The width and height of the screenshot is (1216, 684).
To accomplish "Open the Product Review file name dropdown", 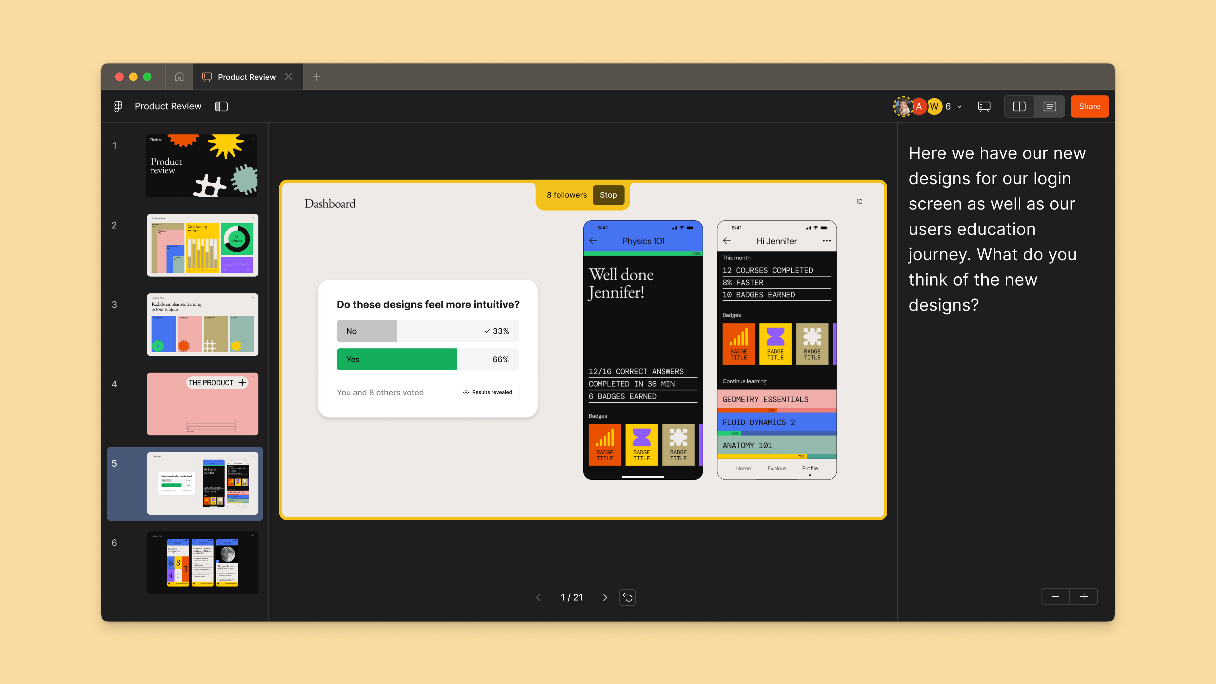I will [x=168, y=107].
